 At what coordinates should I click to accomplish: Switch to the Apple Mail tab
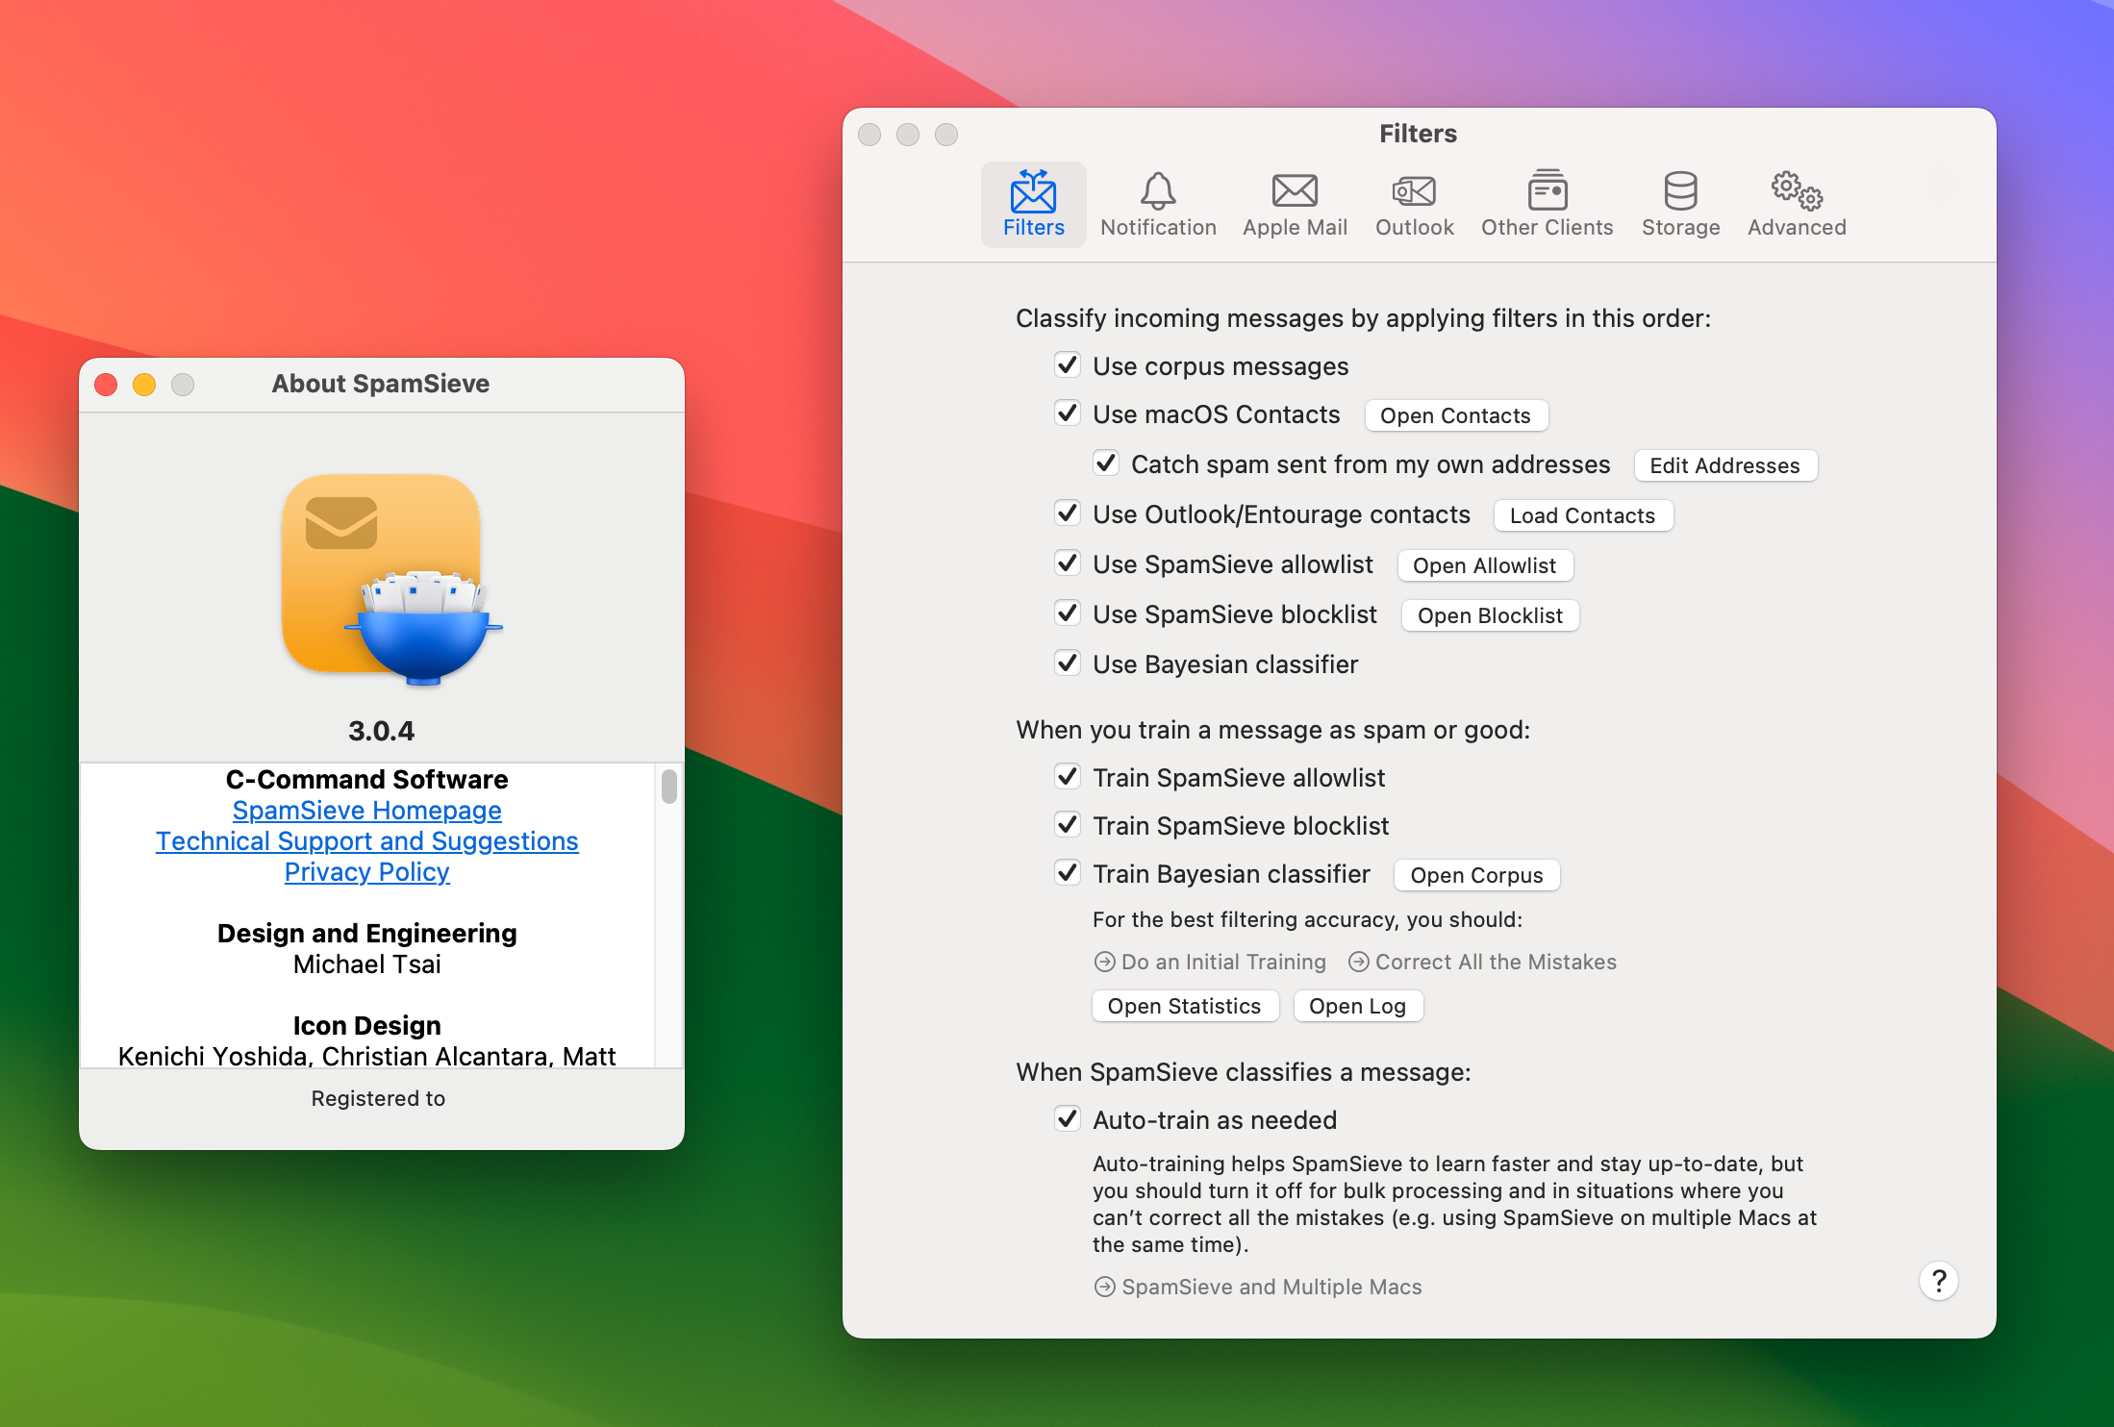[x=1292, y=202]
